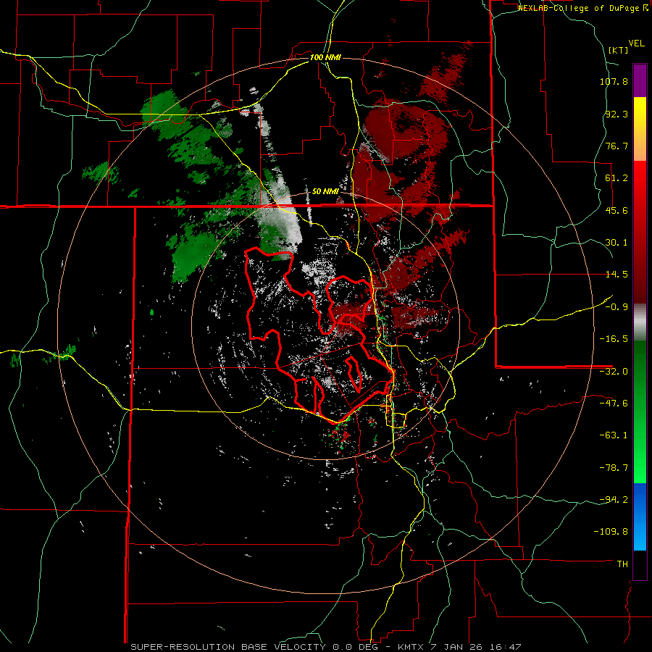This screenshot has width=652, height=652.
Task: Click the 76.7 scale value
Action: pos(617,146)
